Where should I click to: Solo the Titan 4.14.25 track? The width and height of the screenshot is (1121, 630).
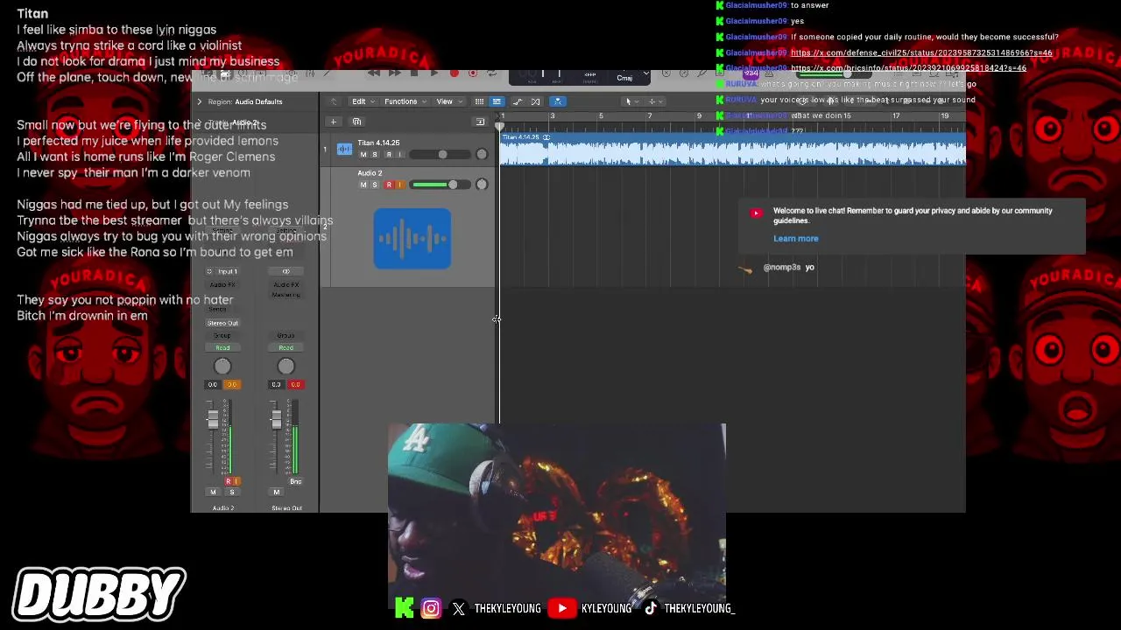tap(375, 155)
